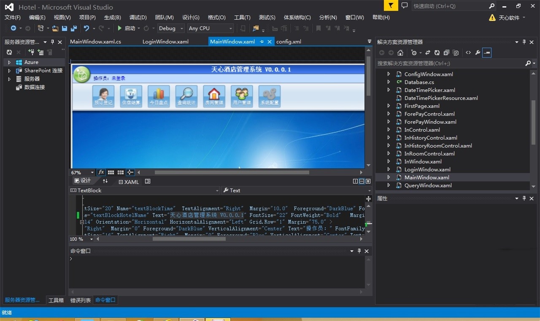Expand the SharePoint 连接 node
Viewport: 540px width, 321px height.
(x=9, y=71)
